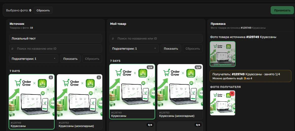Screen dimensions: 295x131
Task: Click Товаров с фото: 19 text
Action: 21,28
